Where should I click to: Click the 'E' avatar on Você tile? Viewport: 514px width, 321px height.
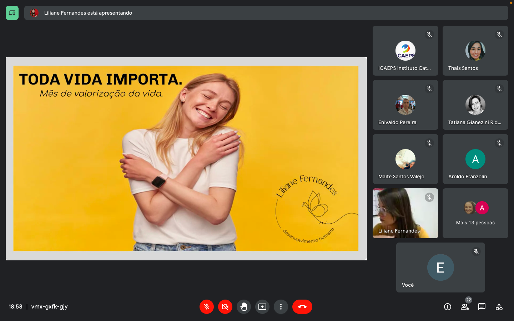(440, 267)
